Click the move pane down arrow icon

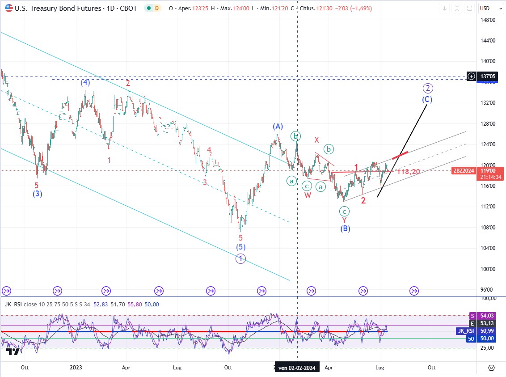click(444, 8)
